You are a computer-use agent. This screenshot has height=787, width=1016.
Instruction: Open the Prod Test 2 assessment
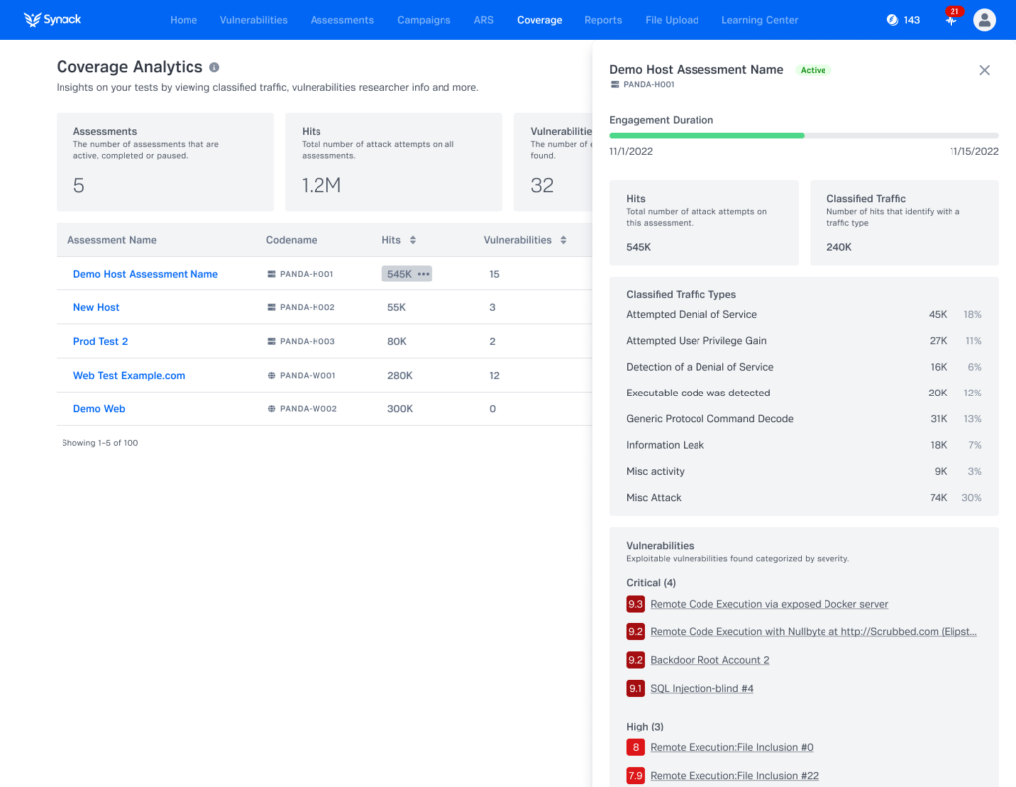coord(100,341)
